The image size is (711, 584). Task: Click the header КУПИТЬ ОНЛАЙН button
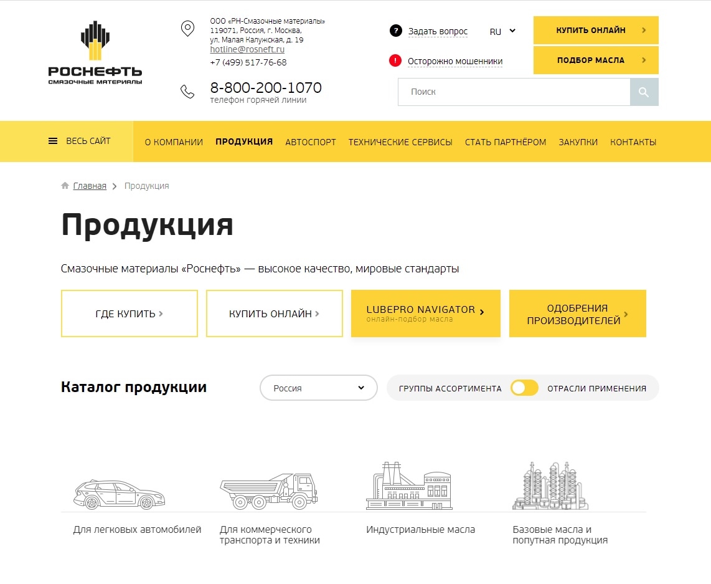(x=596, y=30)
